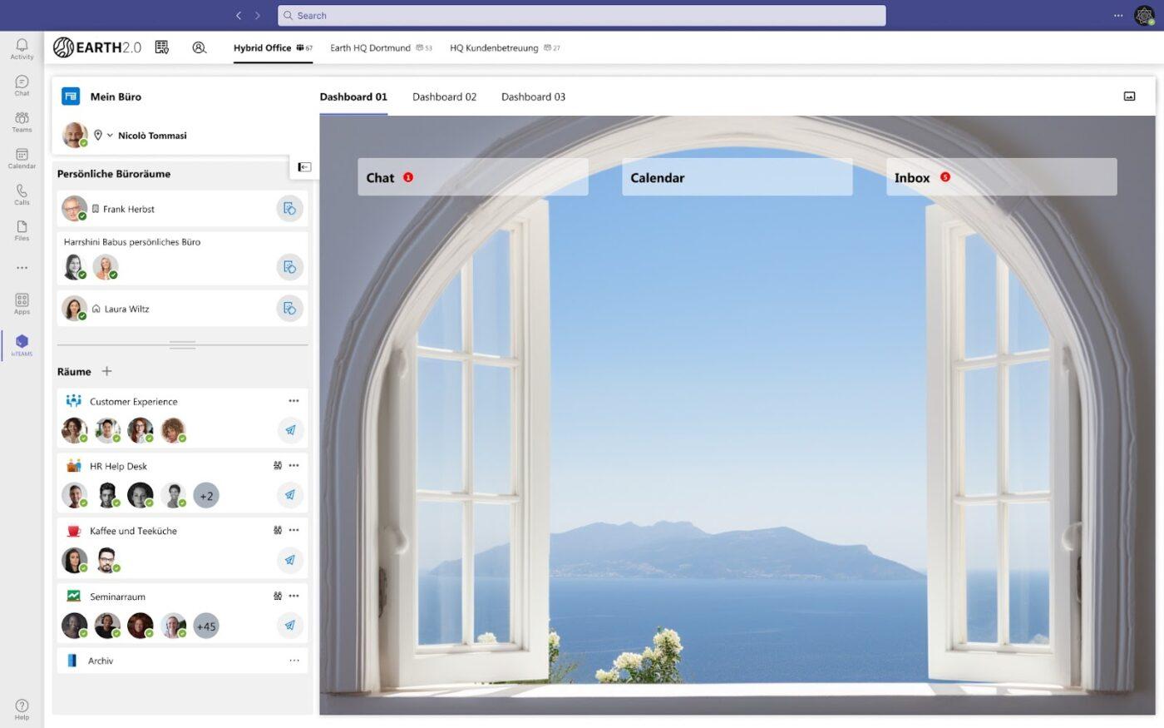Select the ivTEAMS app in the sidebar
Image resolution: width=1164 pixels, height=728 pixels.
pos(22,344)
